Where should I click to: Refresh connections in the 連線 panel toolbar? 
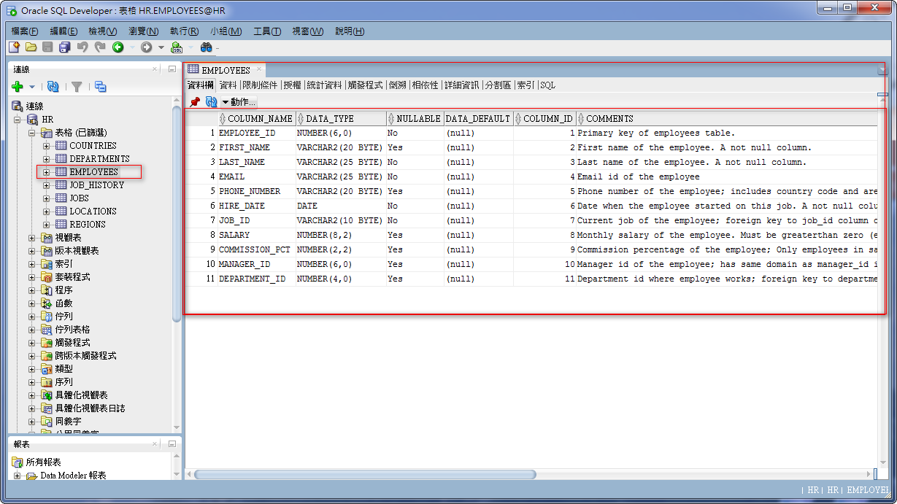pos(53,87)
